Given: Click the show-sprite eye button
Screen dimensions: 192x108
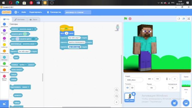Looking at the screenshot, I should click(127, 88).
